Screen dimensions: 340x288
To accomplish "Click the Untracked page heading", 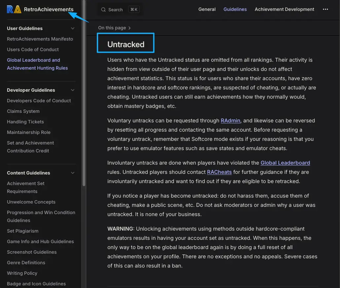I will pos(126,45).
